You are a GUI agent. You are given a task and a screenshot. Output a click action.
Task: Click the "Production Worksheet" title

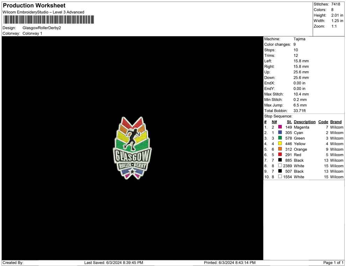pyautogui.click(x=34, y=6)
